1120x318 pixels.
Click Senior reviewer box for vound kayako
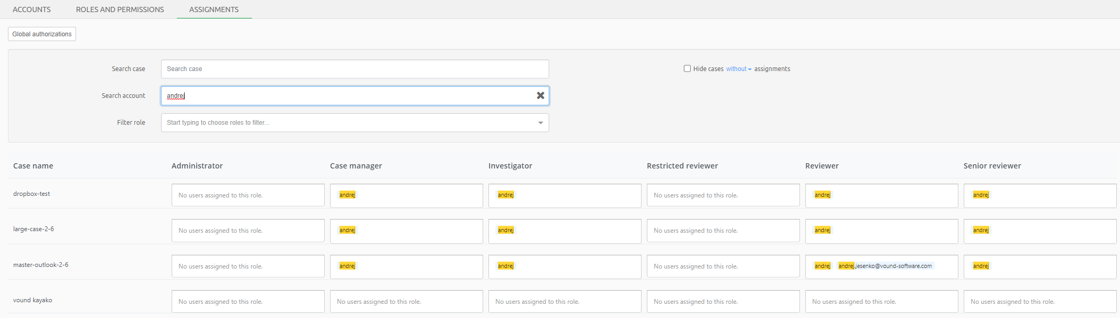pos(1039,302)
